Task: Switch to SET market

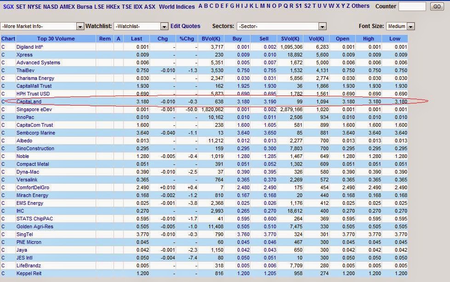Action: click(21, 6)
